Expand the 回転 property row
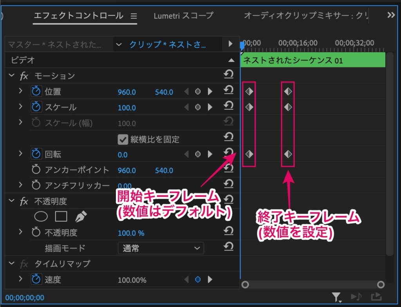The image size is (401, 307). coord(20,154)
